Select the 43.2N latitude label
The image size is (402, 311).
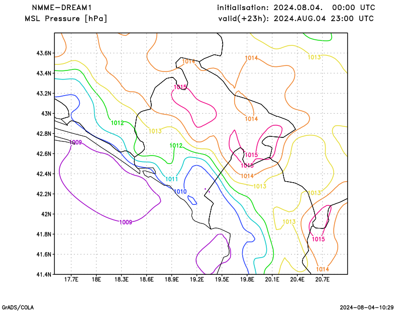(x=44, y=94)
